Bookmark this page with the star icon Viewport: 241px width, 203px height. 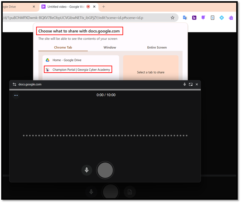point(172,18)
